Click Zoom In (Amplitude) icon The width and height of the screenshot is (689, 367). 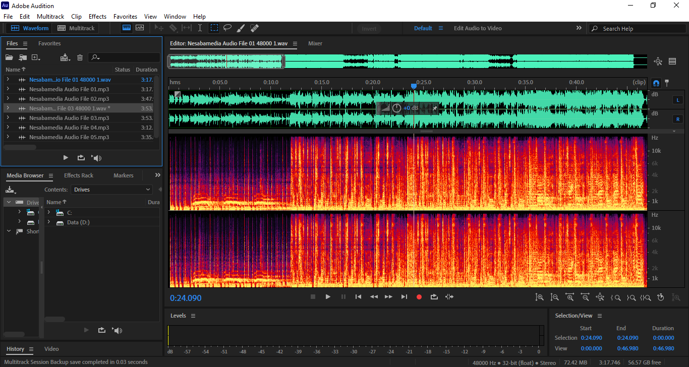click(539, 297)
